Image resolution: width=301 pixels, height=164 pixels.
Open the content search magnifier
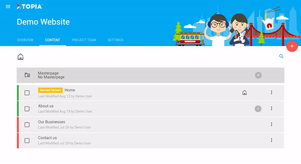pos(281,56)
